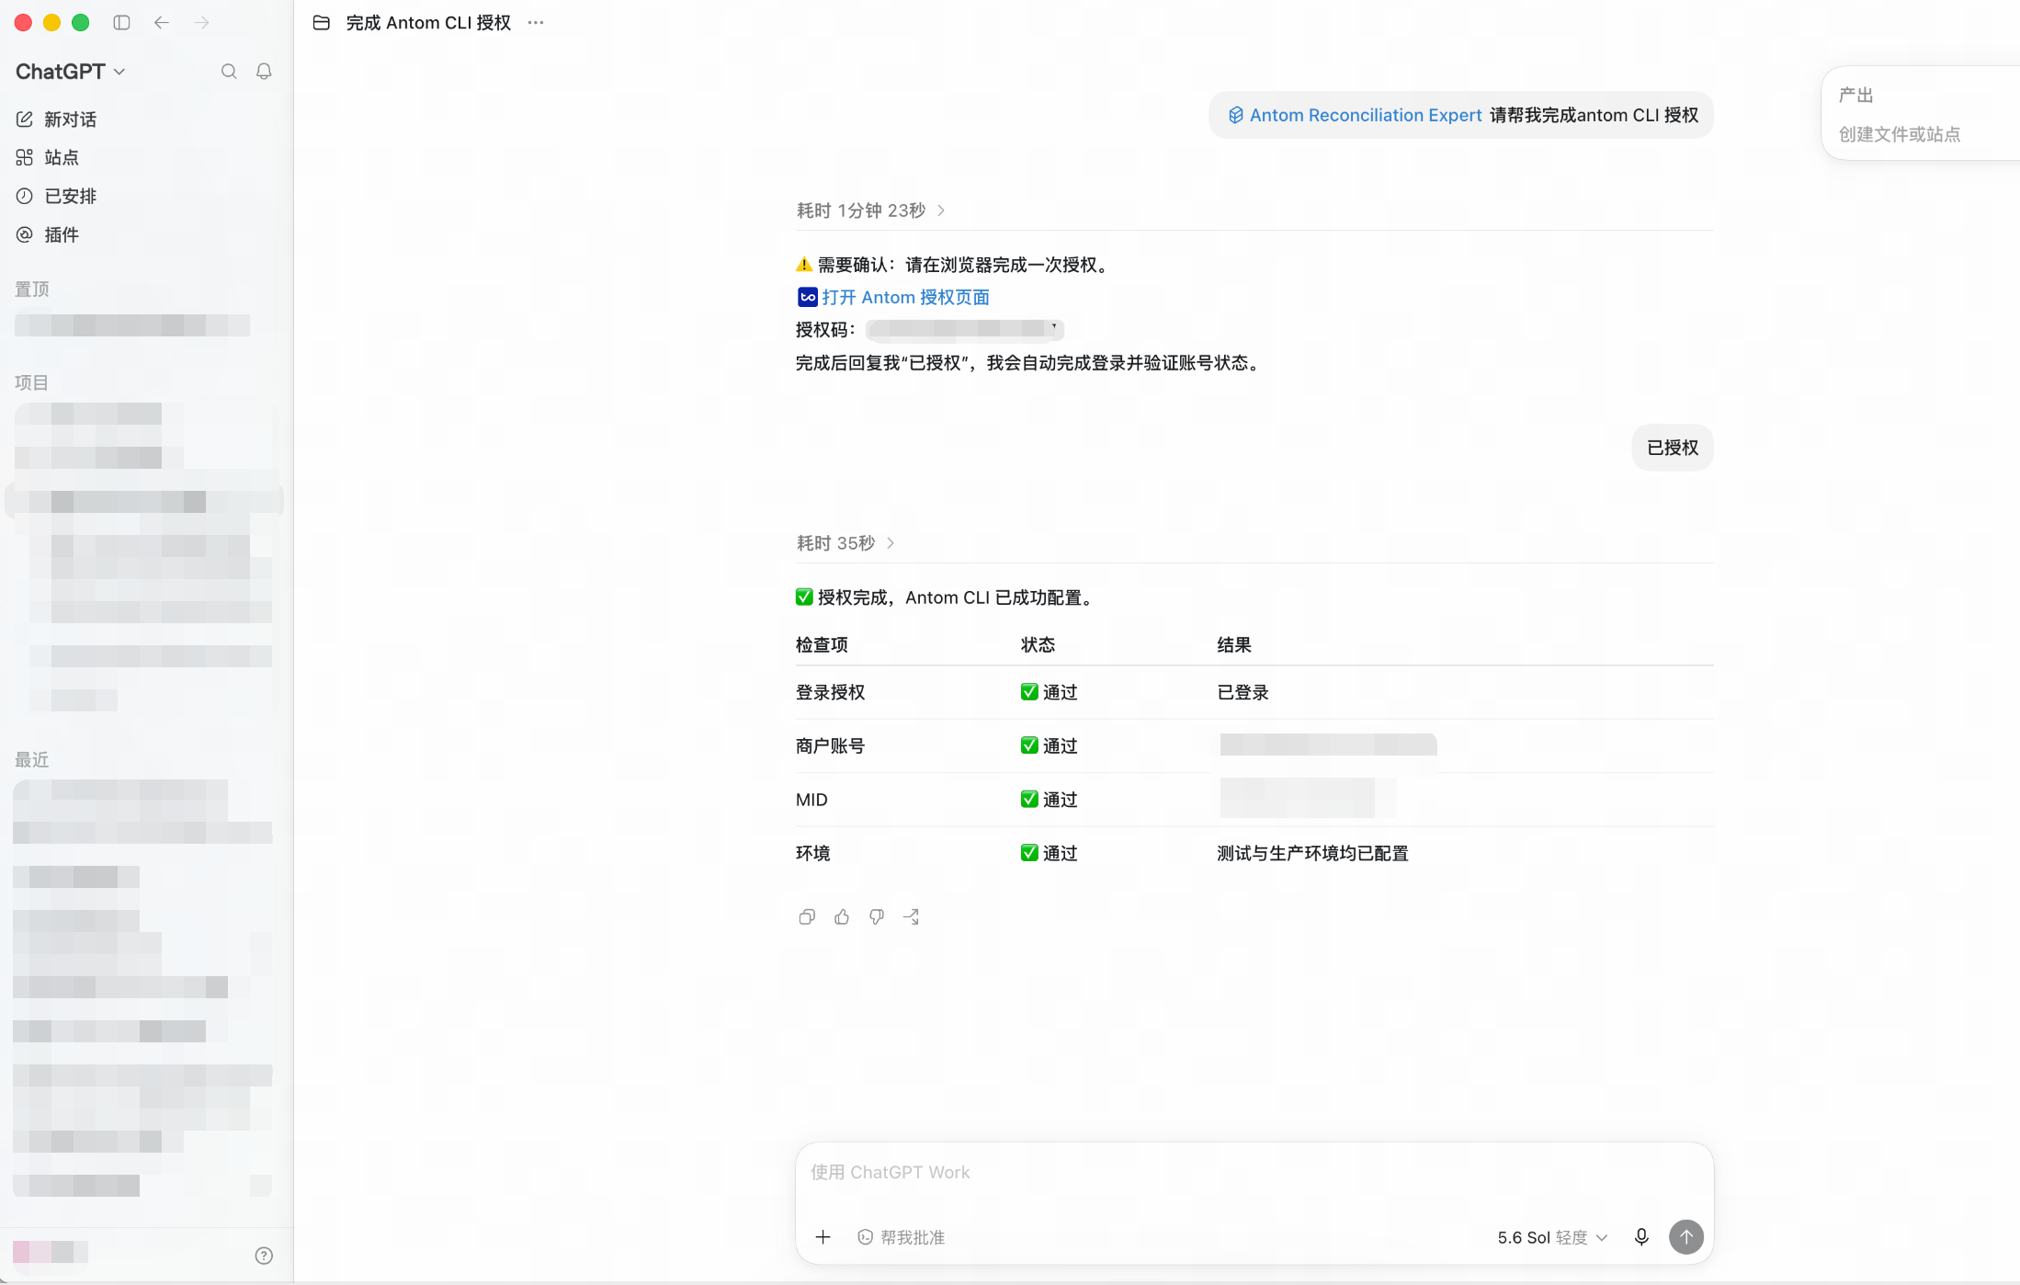Open the ChatGPT workspace dropdown
Screen dimensions: 2020x1285
click(x=71, y=72)
